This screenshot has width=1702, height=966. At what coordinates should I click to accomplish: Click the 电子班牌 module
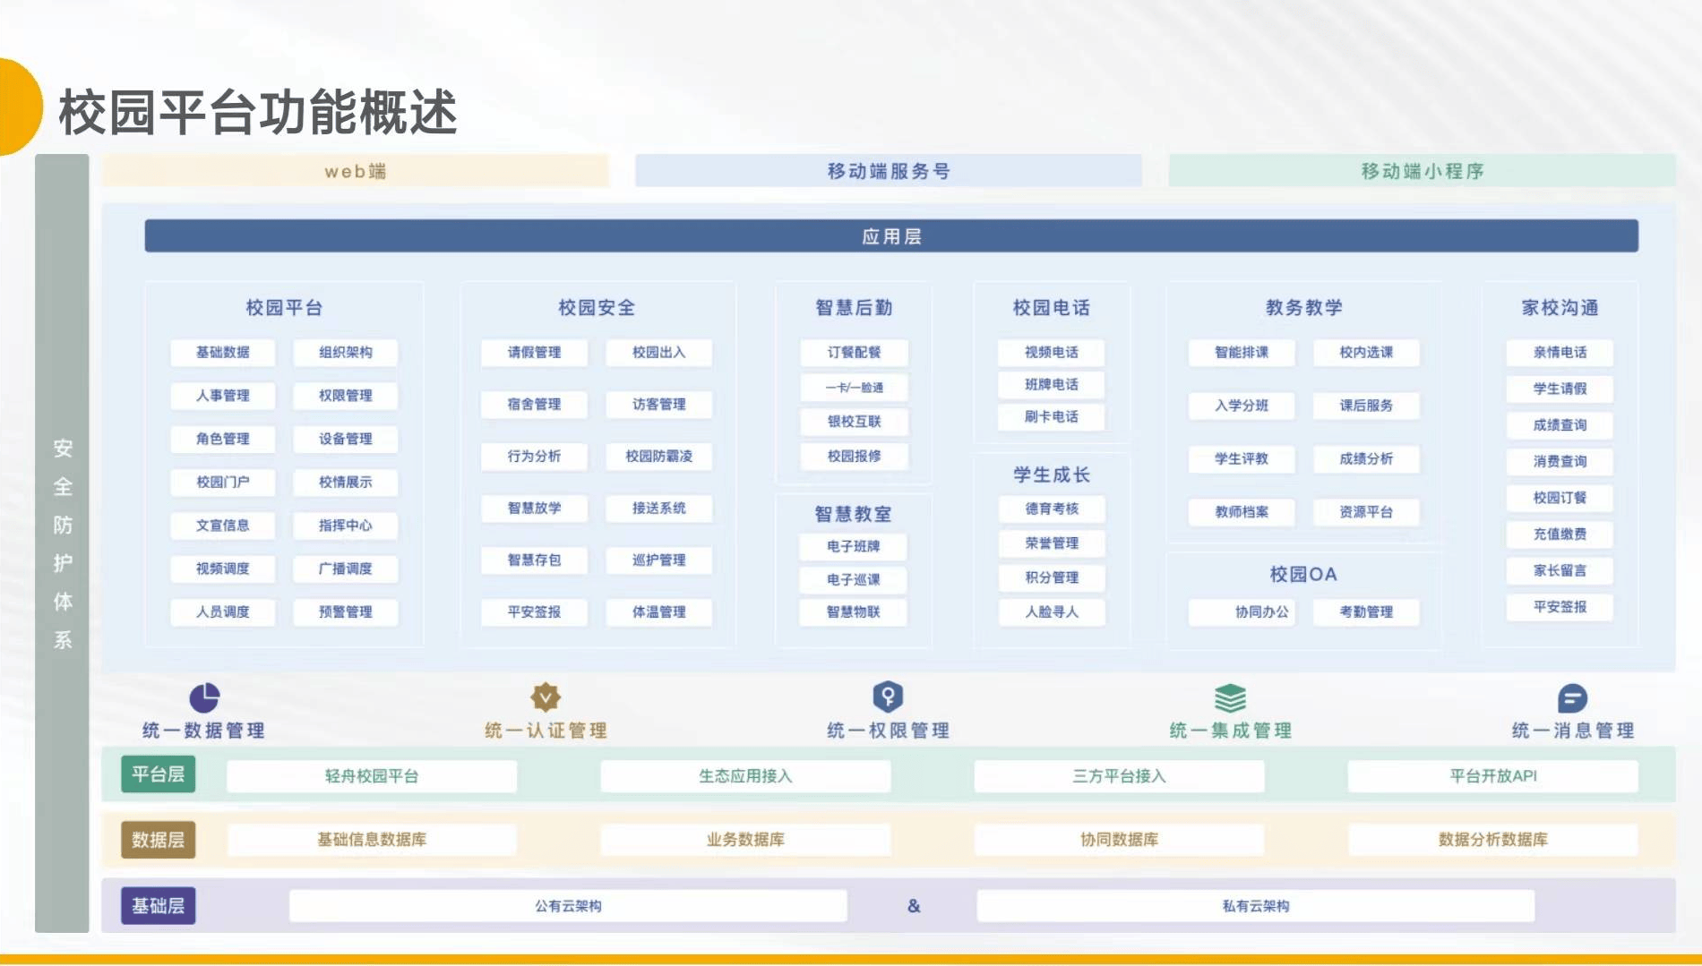(x=854, y=546)
